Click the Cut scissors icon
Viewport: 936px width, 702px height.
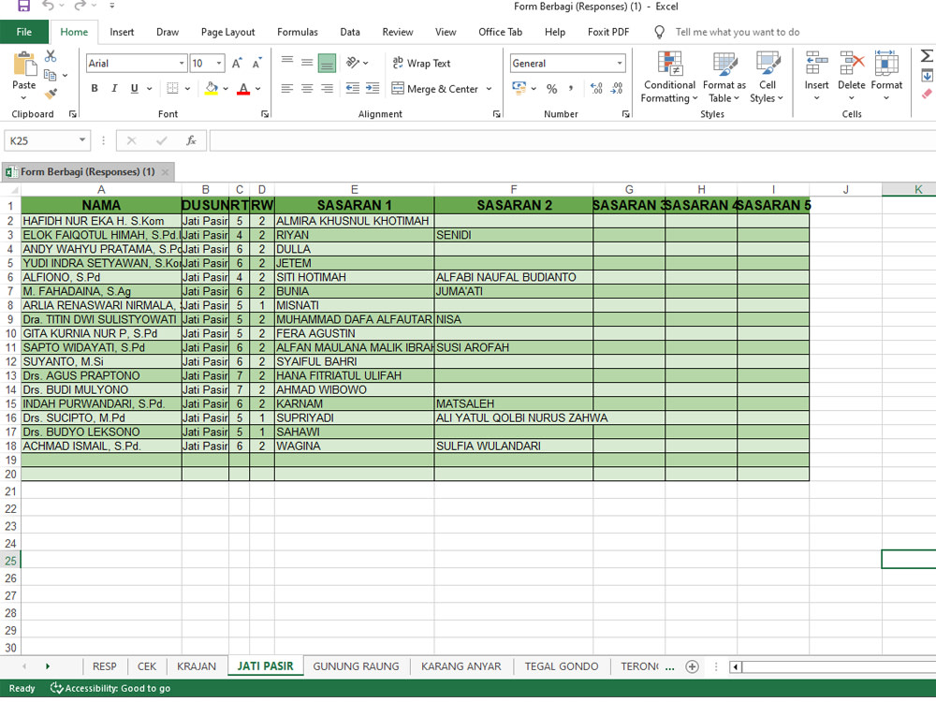[x=51, y=56]
